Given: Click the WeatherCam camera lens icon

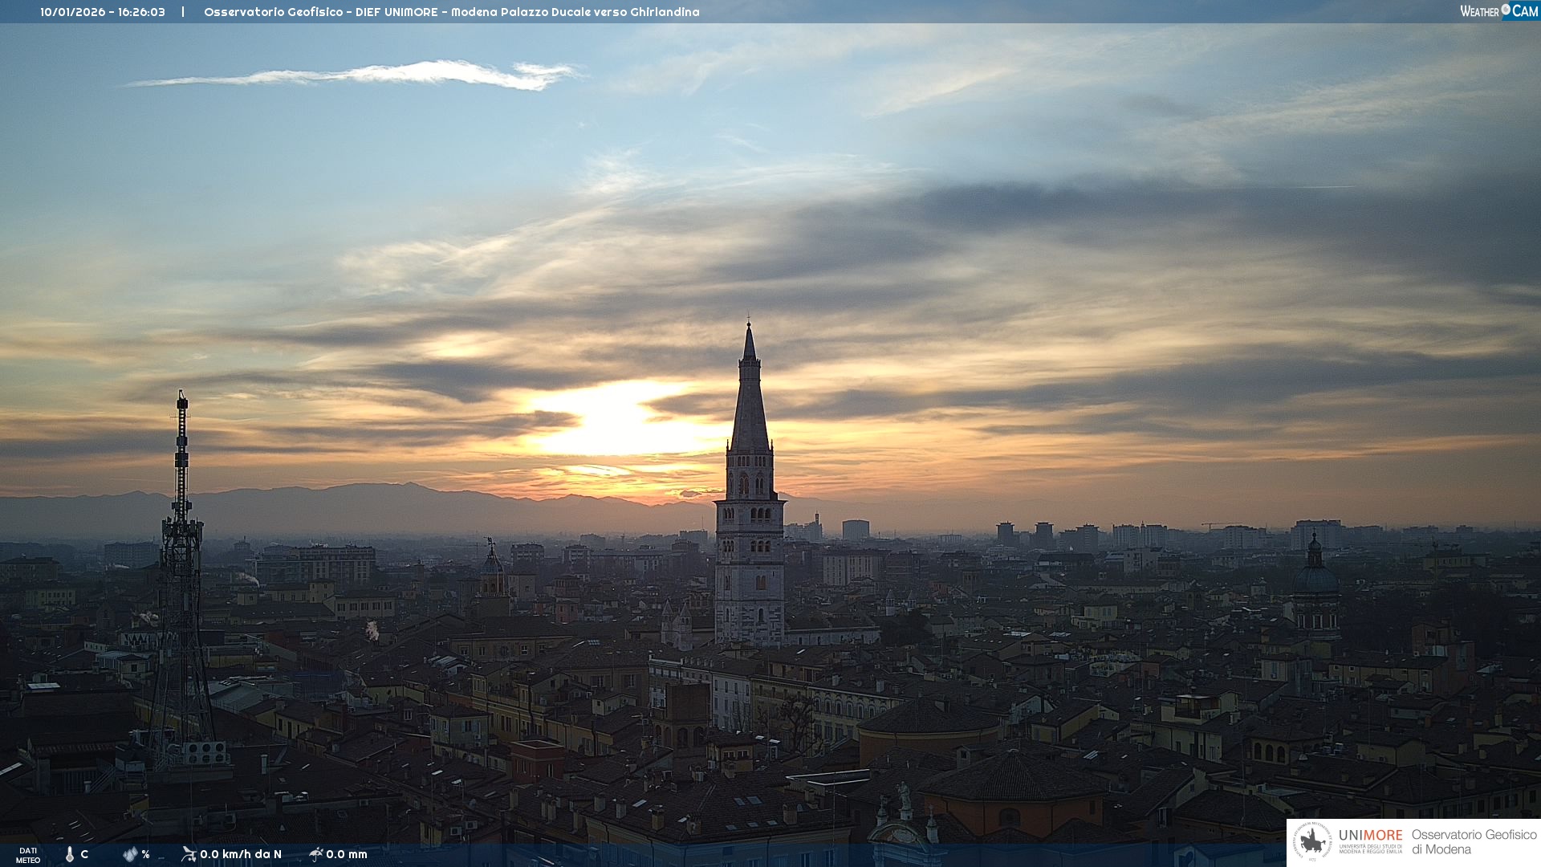Looking at the screenshot, I should 1506,9.
